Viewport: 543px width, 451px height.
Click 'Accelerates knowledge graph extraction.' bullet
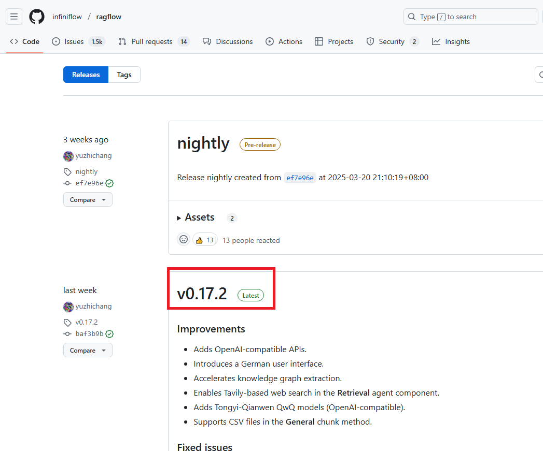(268, 379)
